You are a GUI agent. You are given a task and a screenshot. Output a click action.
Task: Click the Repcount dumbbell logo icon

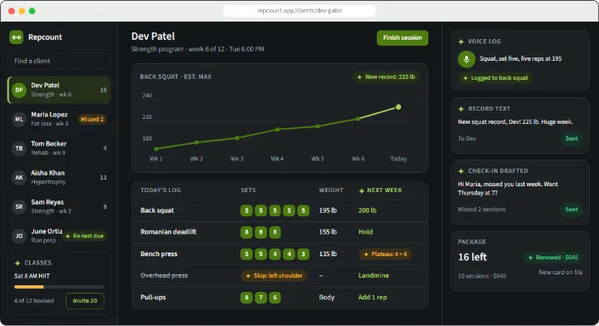tap(16, 37)
